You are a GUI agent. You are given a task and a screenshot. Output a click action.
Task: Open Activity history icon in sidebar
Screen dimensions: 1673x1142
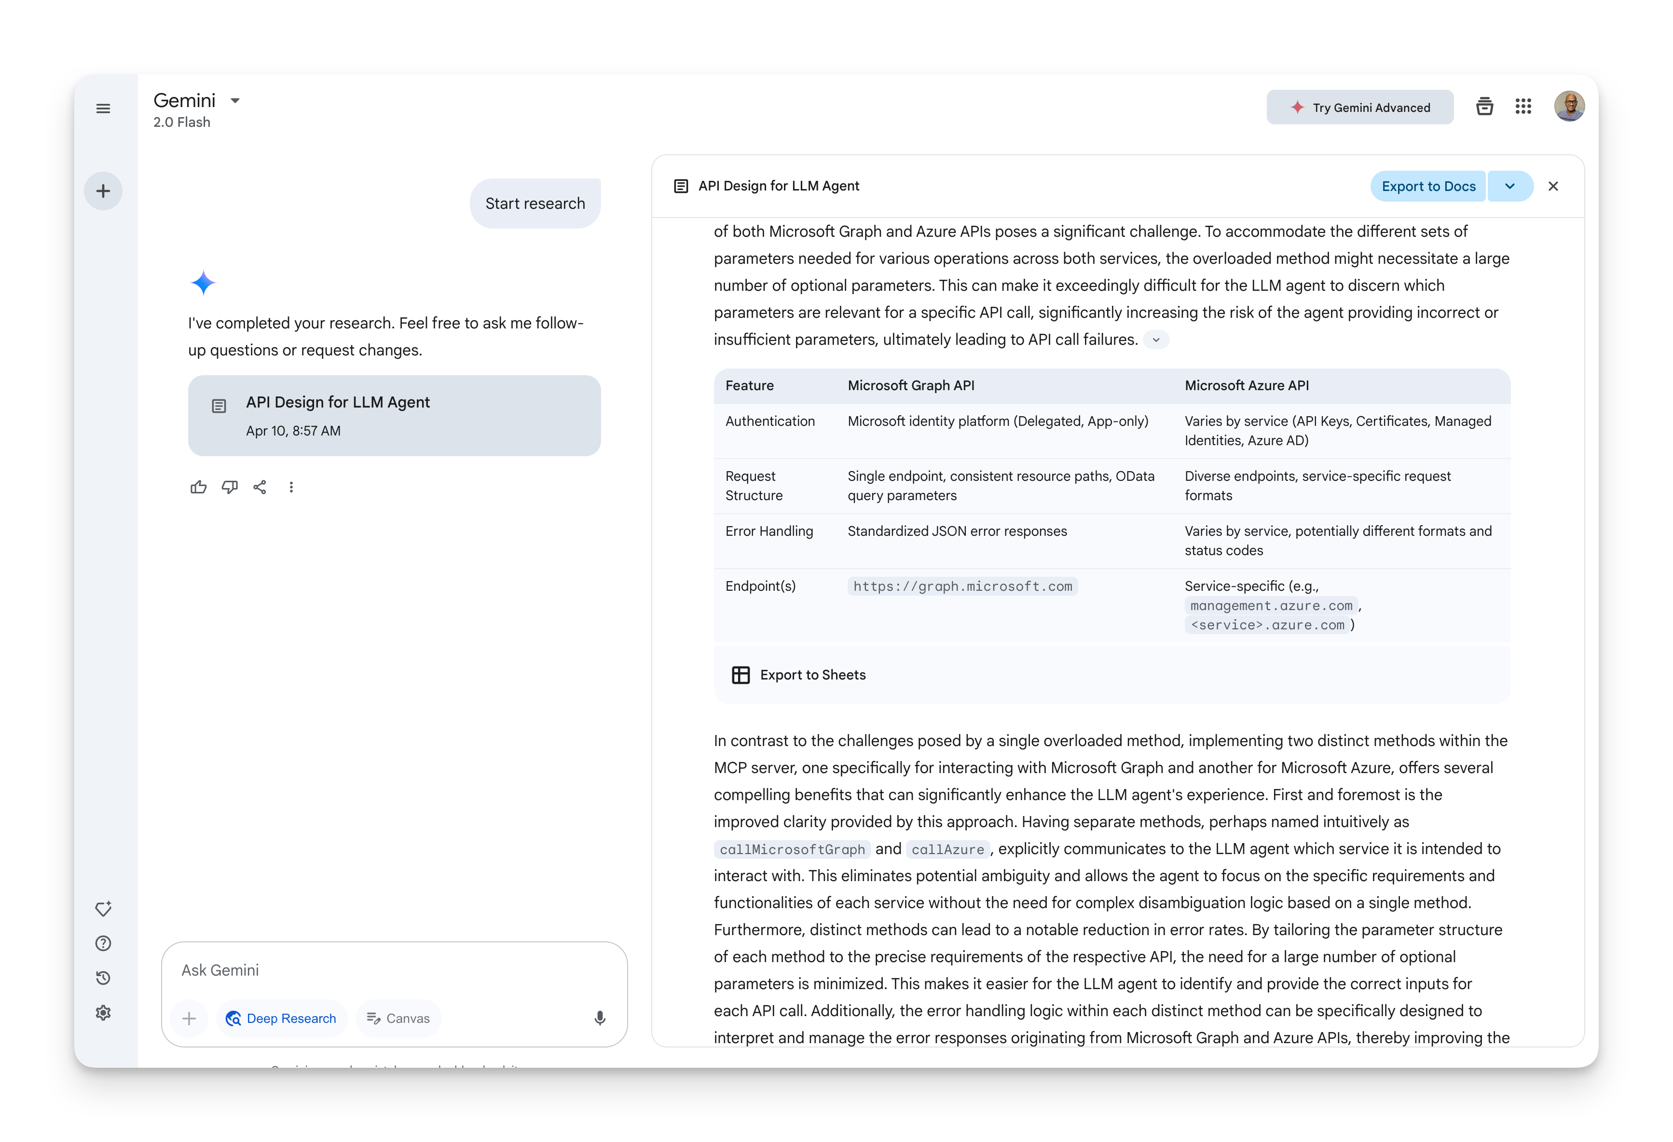coord(103,978)
